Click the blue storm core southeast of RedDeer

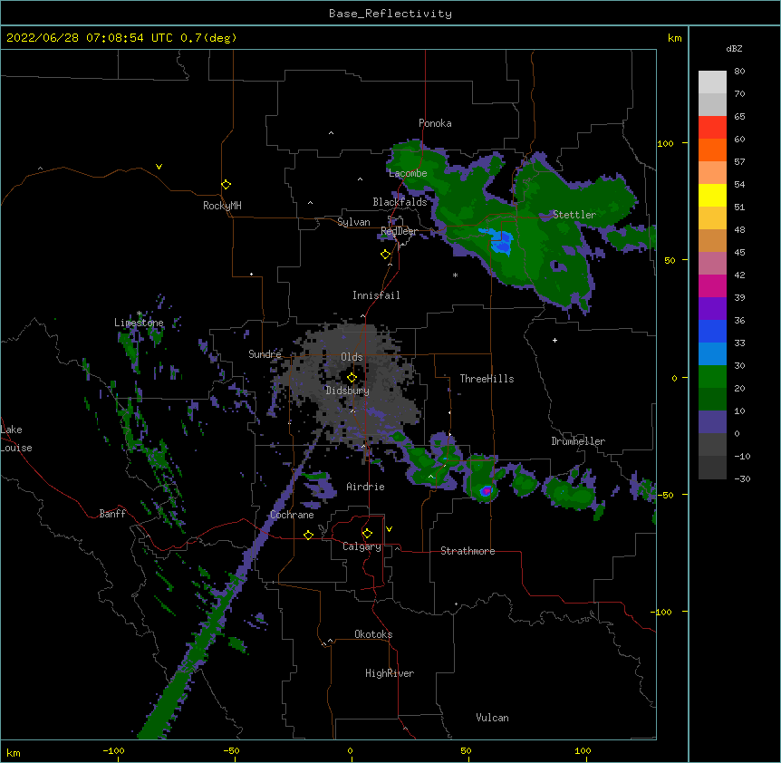pos(500,242)
